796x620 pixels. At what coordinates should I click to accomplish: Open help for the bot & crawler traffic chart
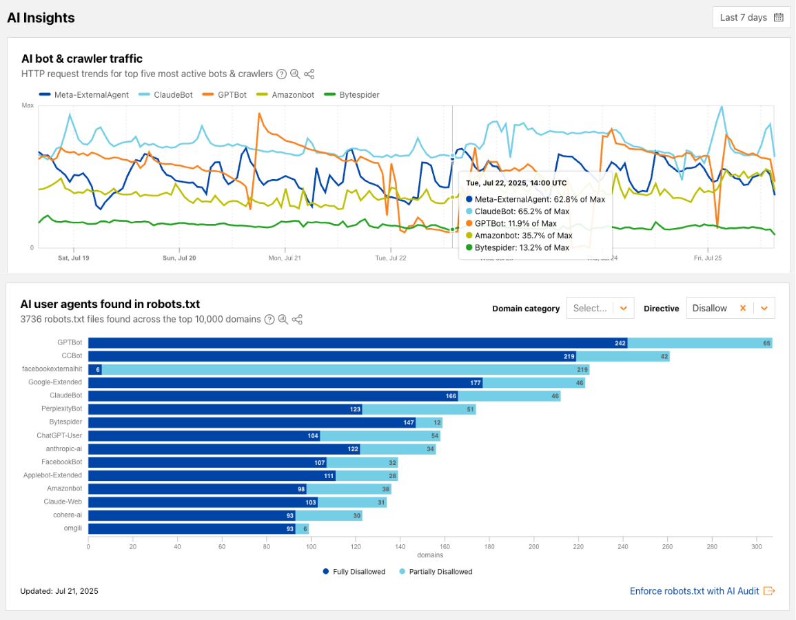tap(280, 74)
